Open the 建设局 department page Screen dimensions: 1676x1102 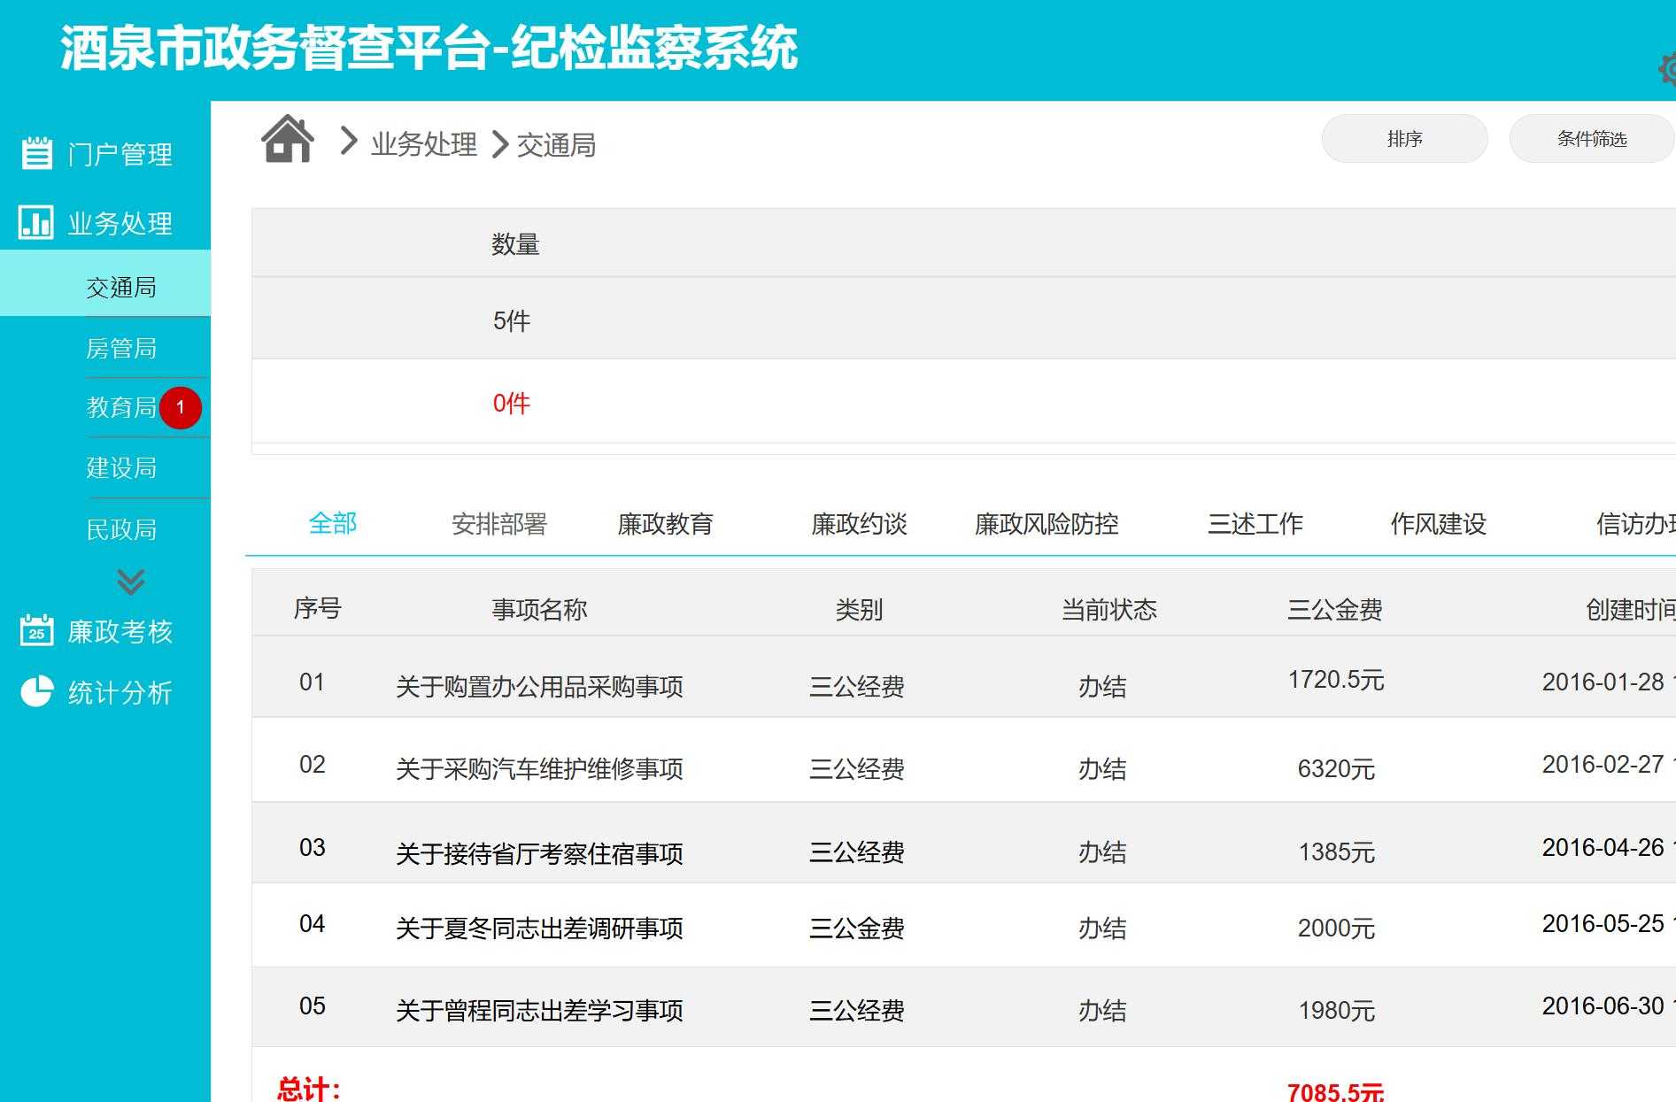[120, 468]
